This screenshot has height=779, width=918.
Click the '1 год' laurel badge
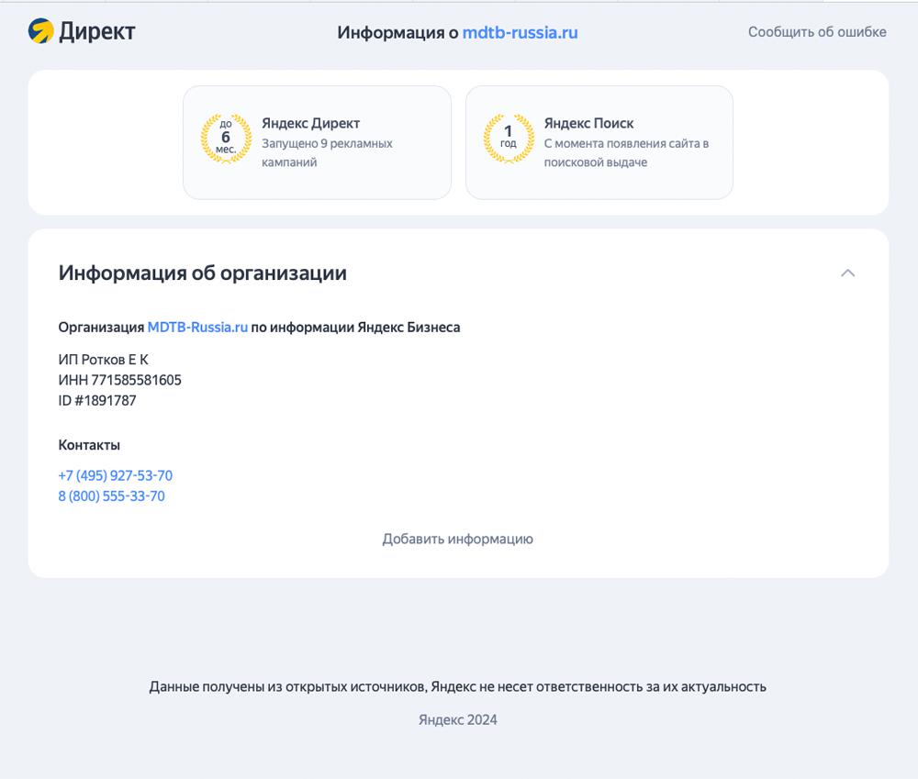(509, 139)
